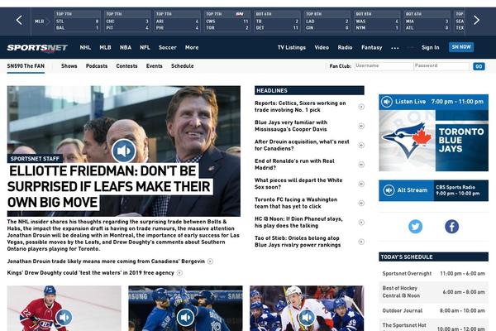496x331 pixels.
Task: Click the Alt Stream speaker icon
Action: pos(389,190)
